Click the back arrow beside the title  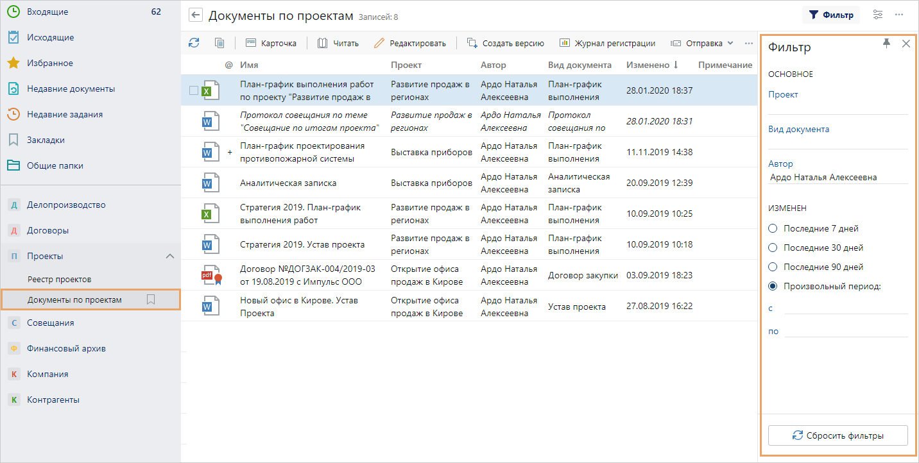click(x=196, y=15)
